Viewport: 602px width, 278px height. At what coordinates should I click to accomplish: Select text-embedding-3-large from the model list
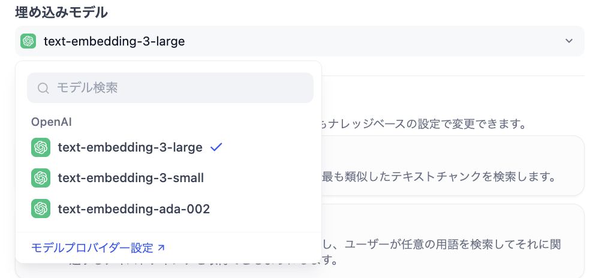[130, 147]
